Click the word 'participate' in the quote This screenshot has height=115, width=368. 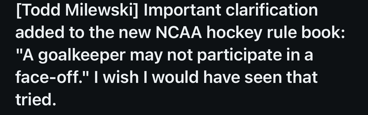[239, 56]
